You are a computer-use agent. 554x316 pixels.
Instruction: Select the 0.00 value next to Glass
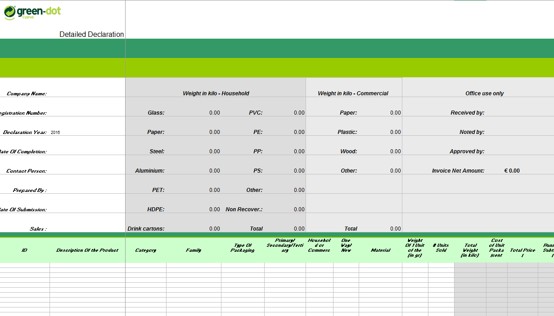(215, 113)
